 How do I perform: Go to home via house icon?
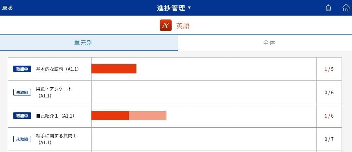(346, 7)
